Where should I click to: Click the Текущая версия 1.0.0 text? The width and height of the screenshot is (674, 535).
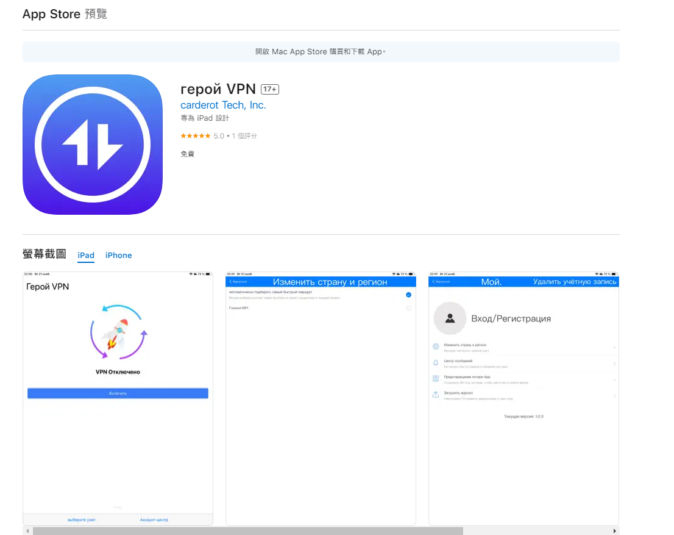tap(523, 417)
